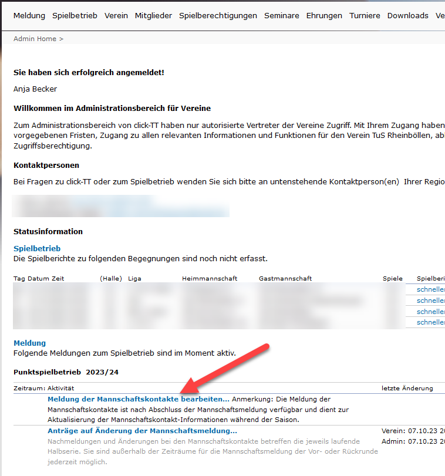Go to the Mitglieder menu item
This screenshot has height=476, width=445.
point(153,16)
